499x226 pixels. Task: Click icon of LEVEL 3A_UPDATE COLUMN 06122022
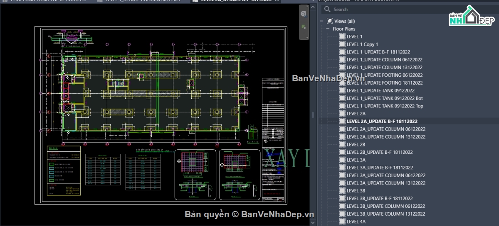tap(342, 175)
